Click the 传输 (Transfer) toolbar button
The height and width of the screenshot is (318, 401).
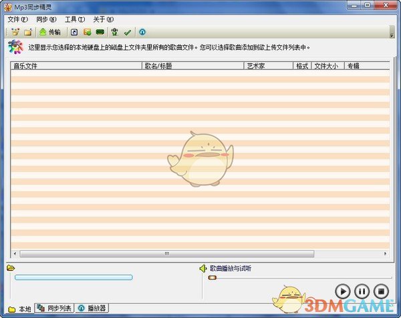49,32
